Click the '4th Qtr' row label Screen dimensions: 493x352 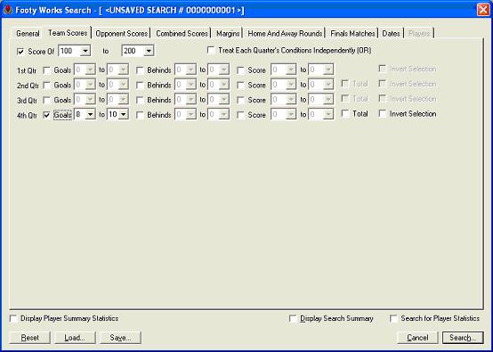click(27, 116)
